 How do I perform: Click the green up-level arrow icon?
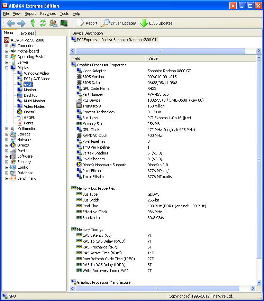pyautogui.click(x=33, y=23)
